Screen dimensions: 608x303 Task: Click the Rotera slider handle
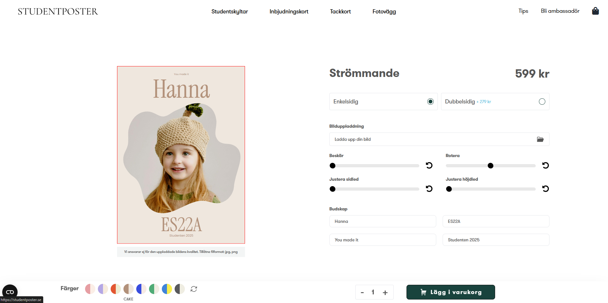[490, 166]
